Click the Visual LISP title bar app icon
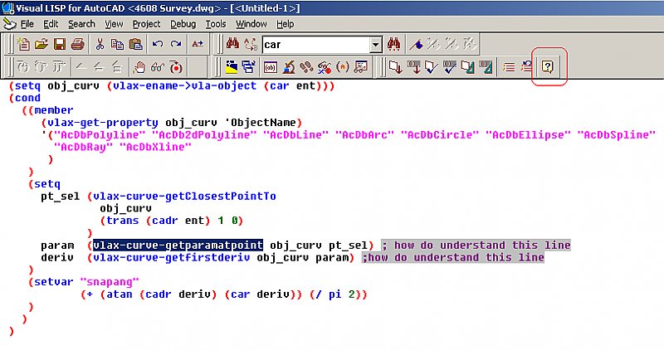The image size is (664, 350). [7, 8]
